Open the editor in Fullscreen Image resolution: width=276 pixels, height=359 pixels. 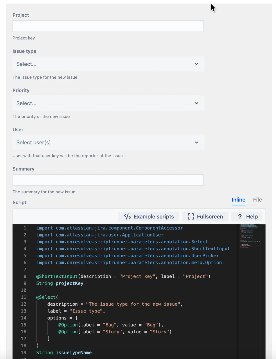pyautogui.click(x=205, y=217)
